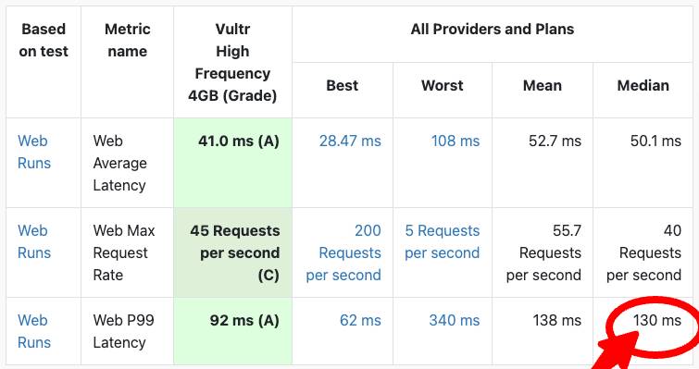Screen dimensions: 699x369
Task: Click the Metric name column header
Action: (x=128, y=40)
